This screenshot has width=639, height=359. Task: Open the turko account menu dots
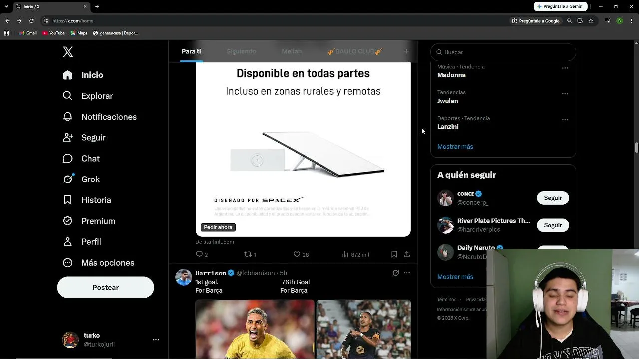(x=156, y=340)
